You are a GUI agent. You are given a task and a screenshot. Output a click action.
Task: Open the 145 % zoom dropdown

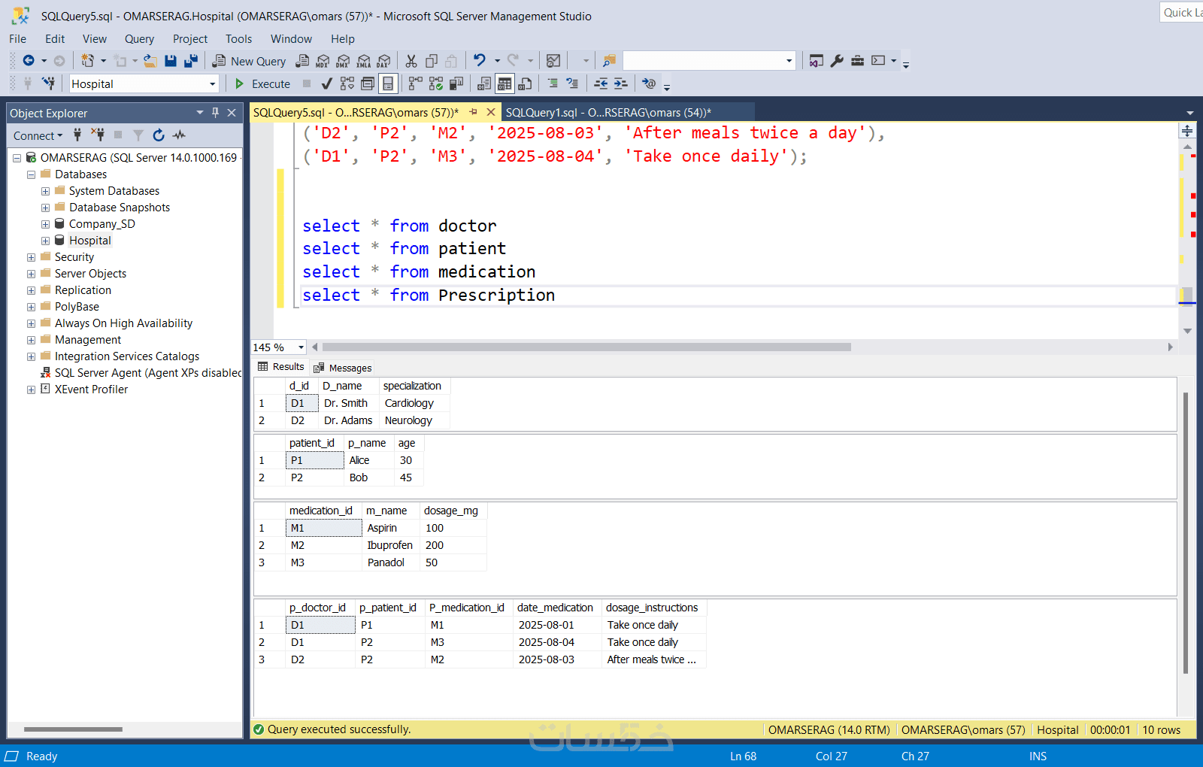[x=301, y=347]
